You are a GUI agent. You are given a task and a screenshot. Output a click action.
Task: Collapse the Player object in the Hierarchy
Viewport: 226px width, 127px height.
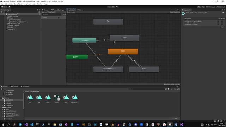tap(6, 18)
